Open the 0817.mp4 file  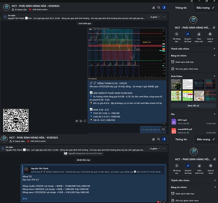point(193,122)
